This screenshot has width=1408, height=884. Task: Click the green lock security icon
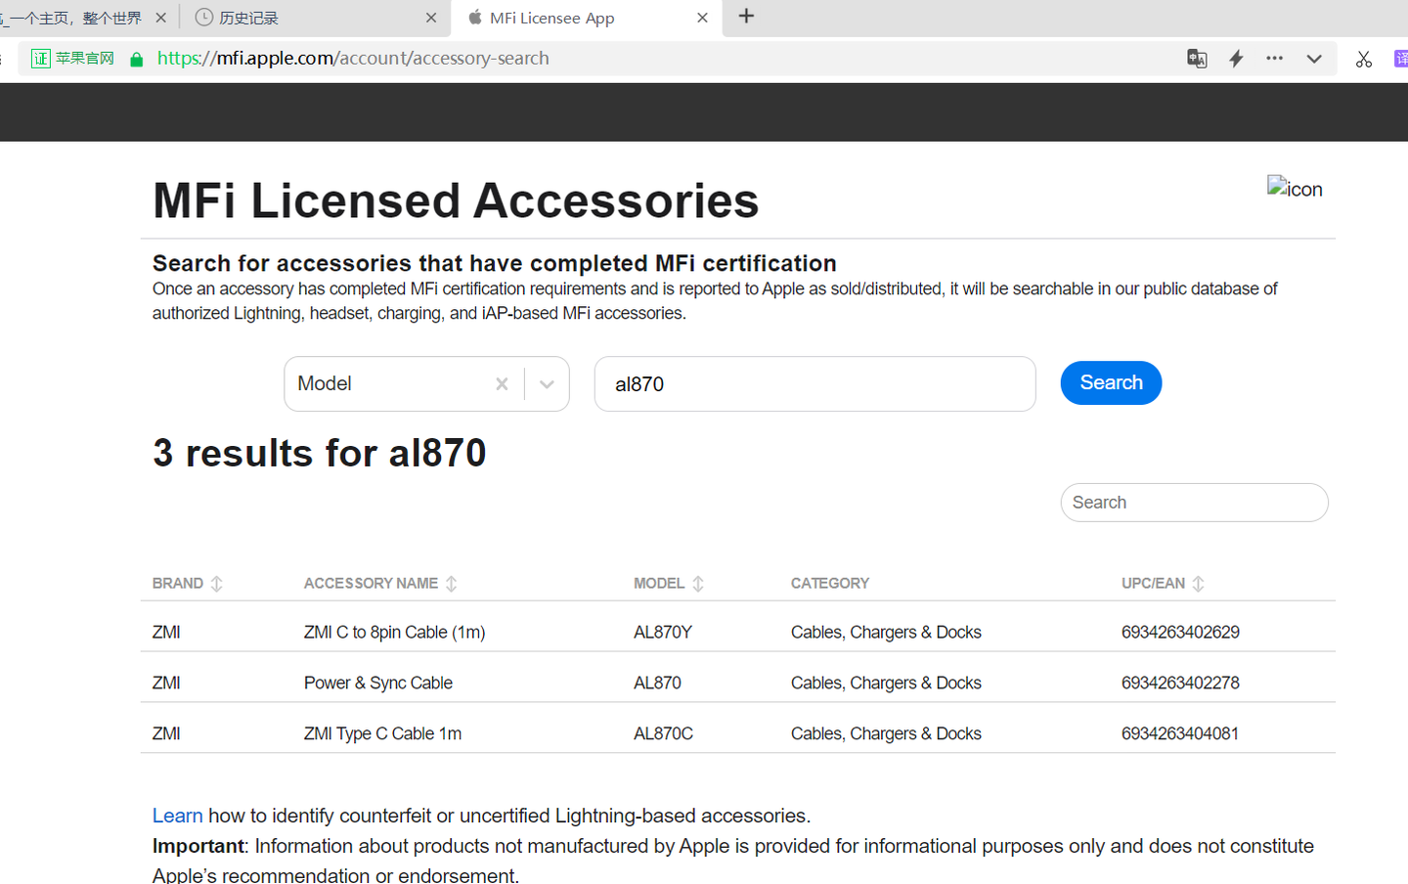click(137, 60)
